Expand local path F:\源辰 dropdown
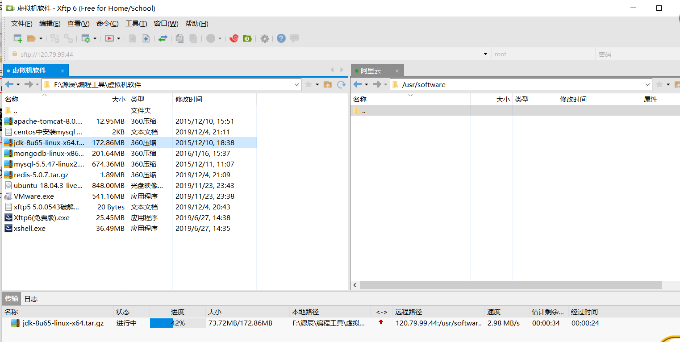This screenshot has width=680, height=342. (297, 84)
